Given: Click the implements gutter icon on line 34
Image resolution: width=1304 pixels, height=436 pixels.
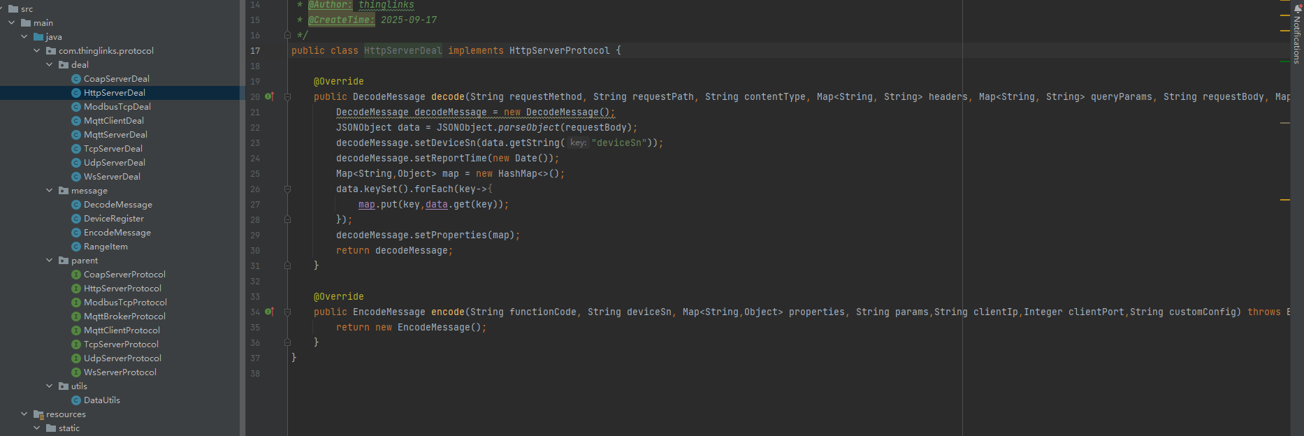Looking at the screenshot, I should 269,312.
